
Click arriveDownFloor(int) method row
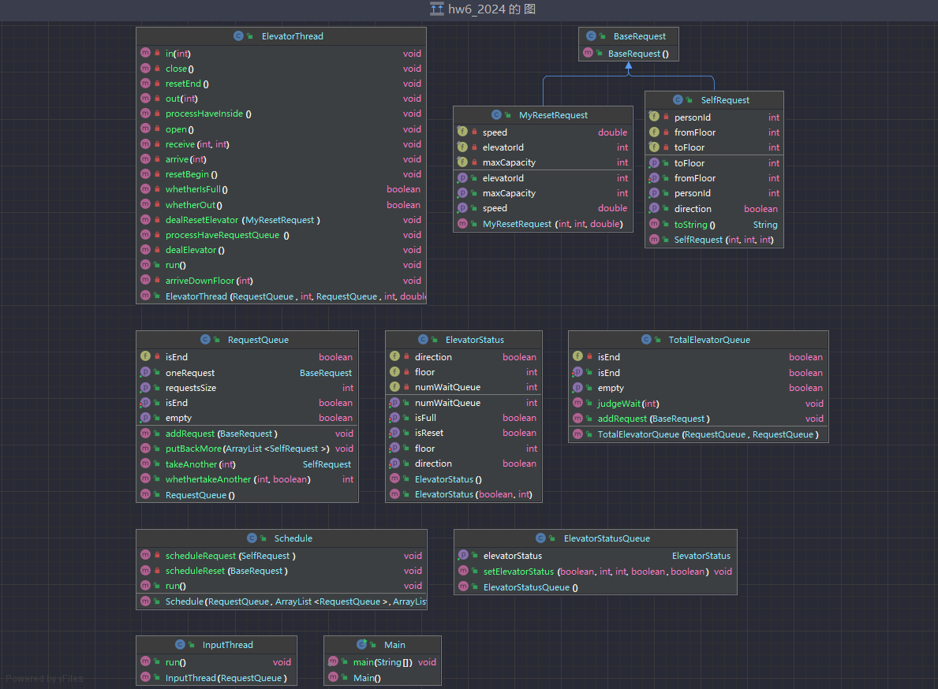point(281,281)
